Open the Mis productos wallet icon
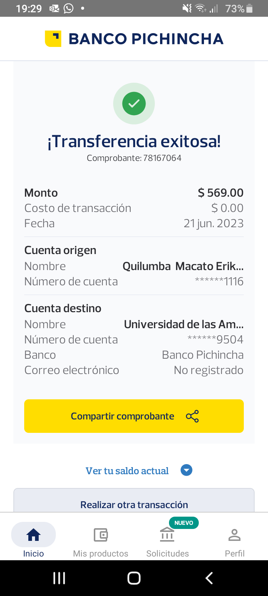This screenshot has width=268, height=596. 100,535
